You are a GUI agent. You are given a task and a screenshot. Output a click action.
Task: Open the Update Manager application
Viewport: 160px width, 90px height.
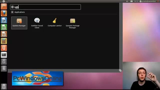(x=19, y=23)
